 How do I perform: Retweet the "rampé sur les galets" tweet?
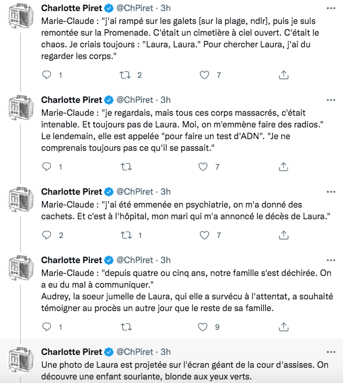coord(125,75)
